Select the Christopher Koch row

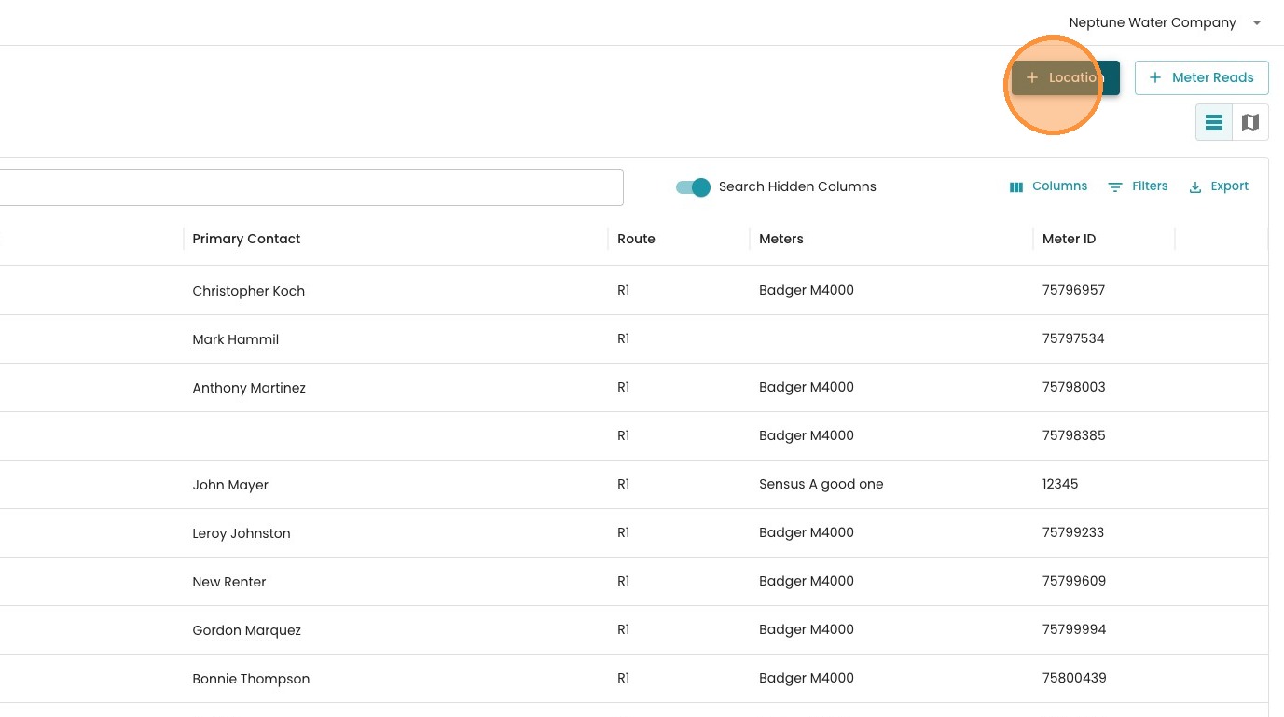pos(248,291)
